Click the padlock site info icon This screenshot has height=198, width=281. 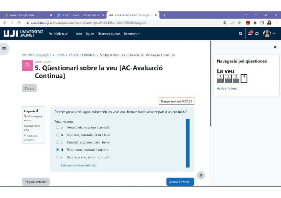tap(28, 23)
